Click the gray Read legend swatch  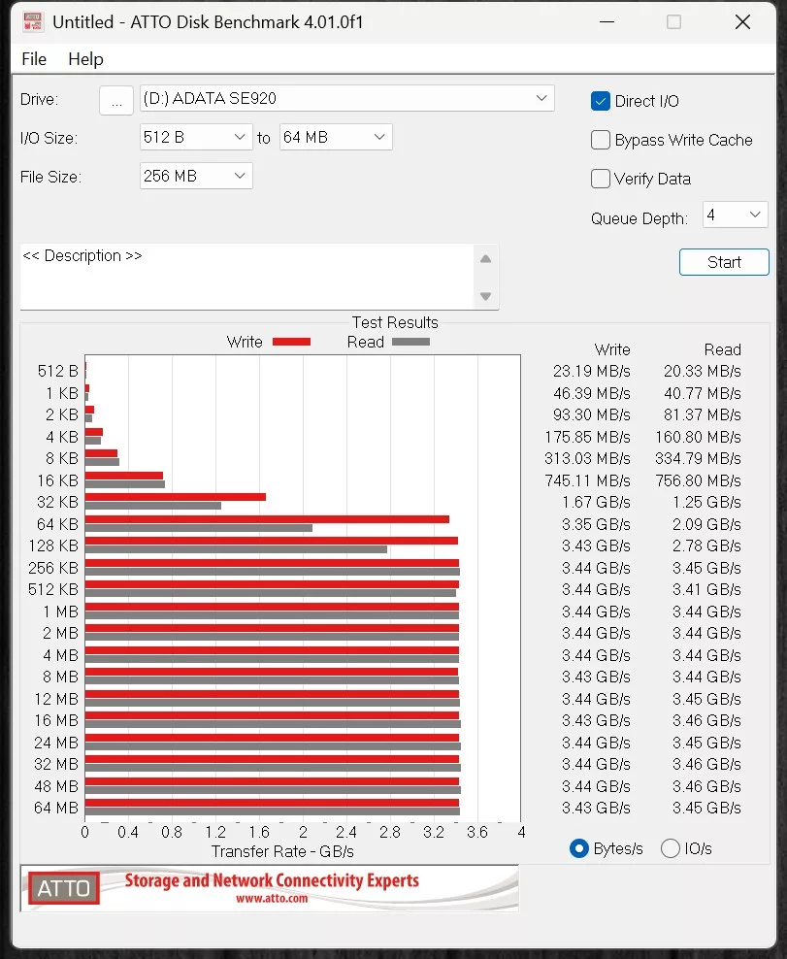coord(410,342)
